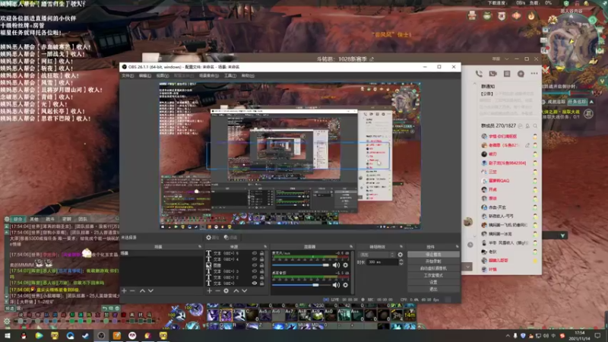
Task: Pop out the Sources dock
Action: coord(265,246)
